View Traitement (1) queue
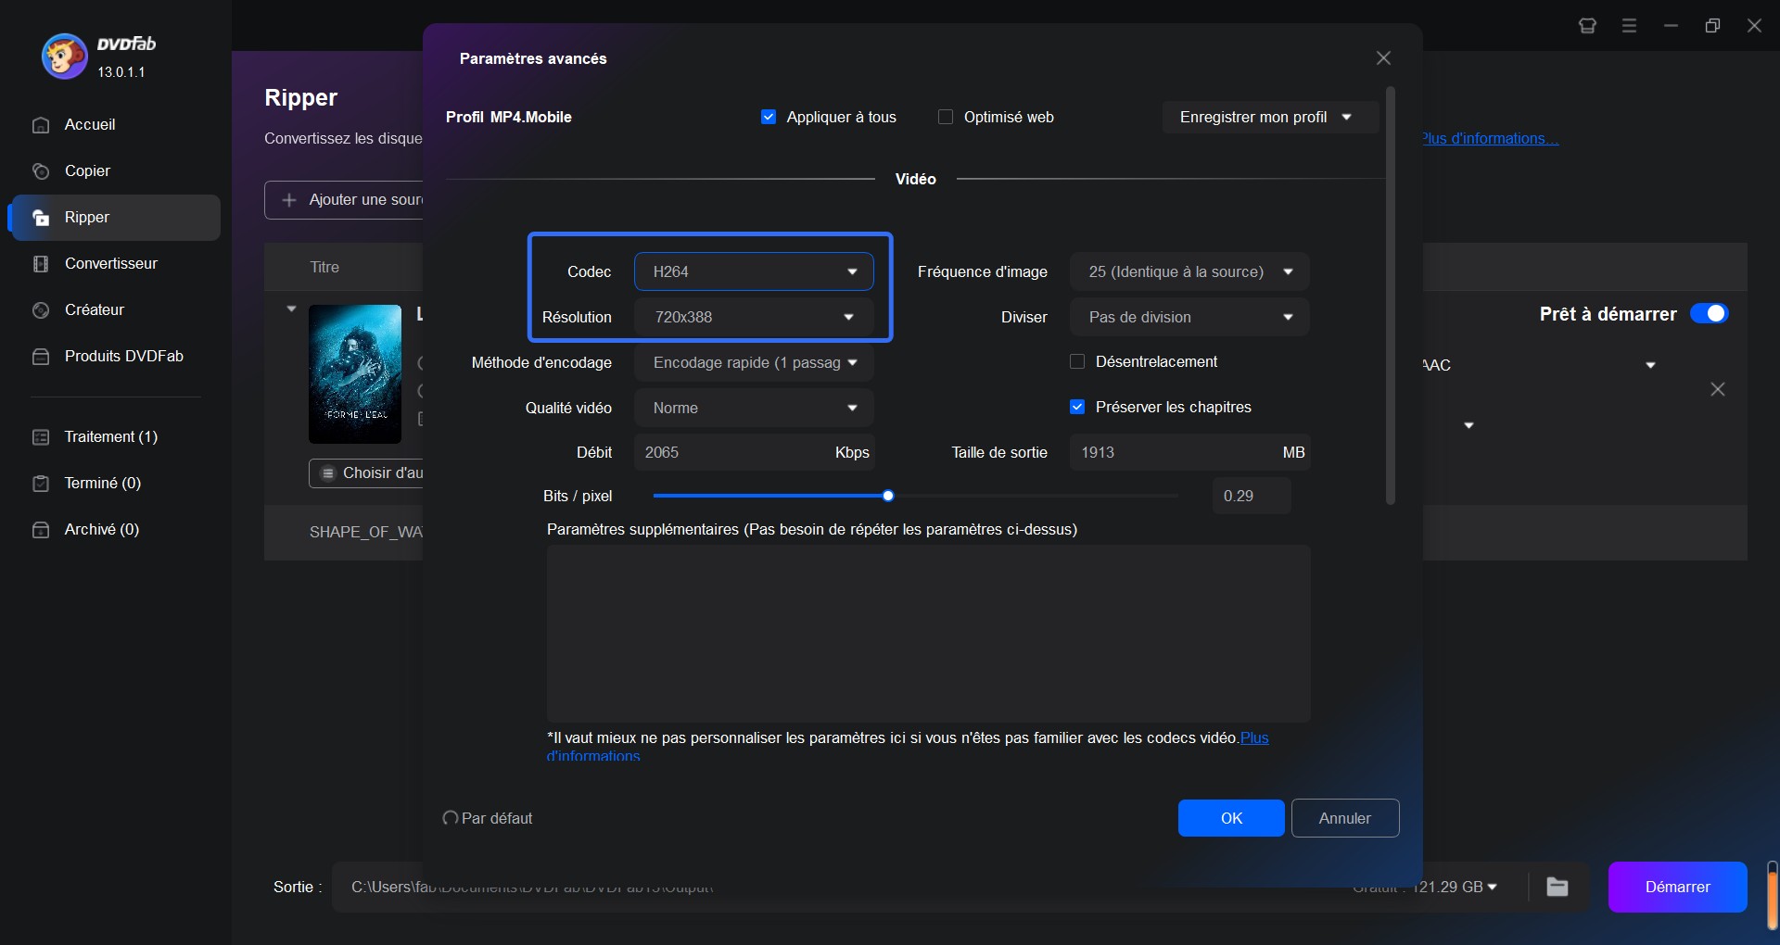Image resolution: width=1780 pixels, height=945 pixels. coord(115,437)
